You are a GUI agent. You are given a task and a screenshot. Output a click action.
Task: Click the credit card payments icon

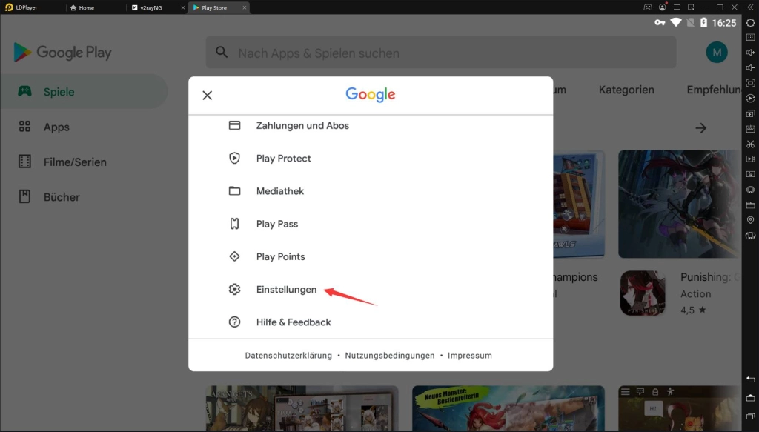(234, 125)
